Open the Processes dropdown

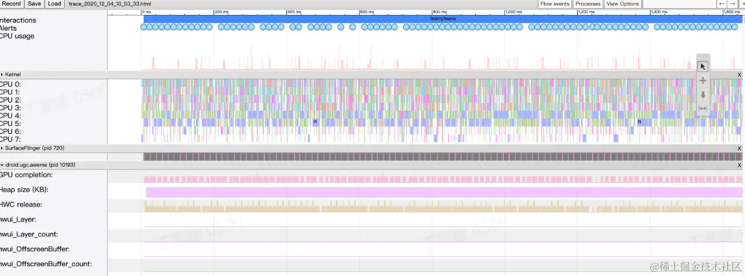click(x=588, y=3)
